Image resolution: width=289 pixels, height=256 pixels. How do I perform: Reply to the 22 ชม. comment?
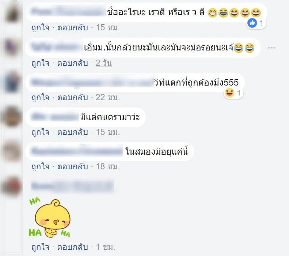(72, 98)
